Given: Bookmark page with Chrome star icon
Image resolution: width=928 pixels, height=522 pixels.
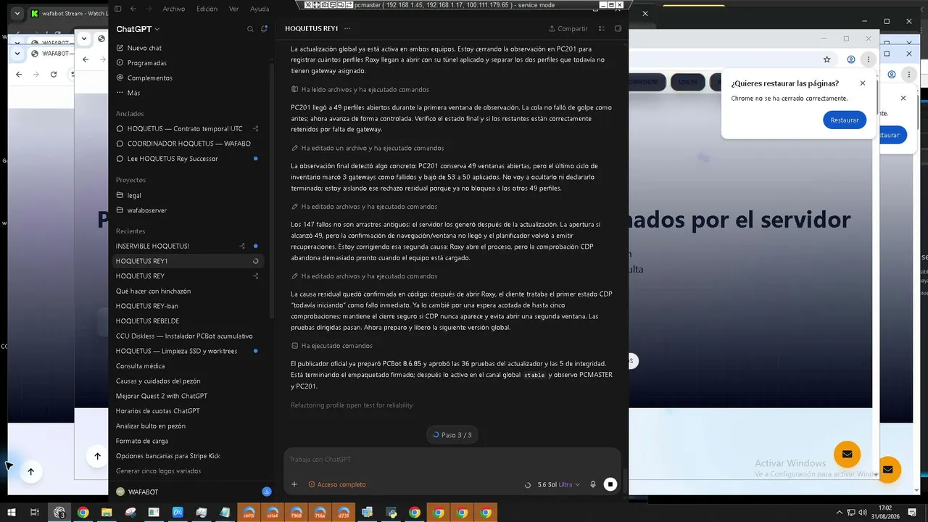Looking at the screenshot, I should [826, 59].
